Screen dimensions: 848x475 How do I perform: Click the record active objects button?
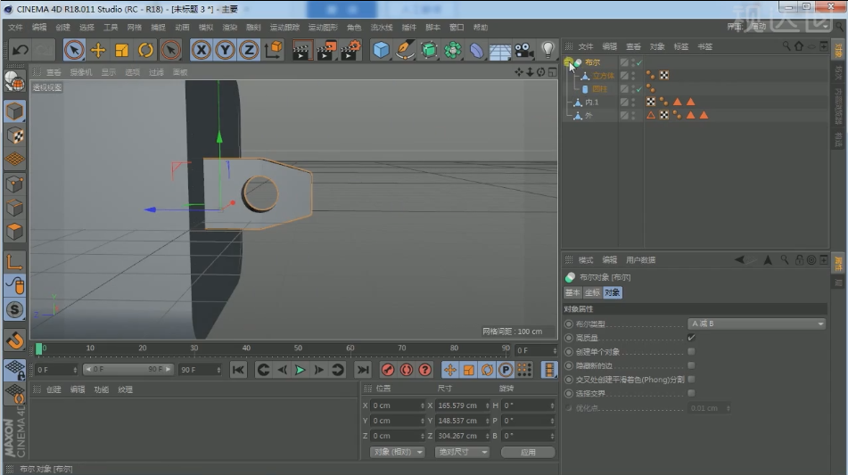[x=388, y=370]
